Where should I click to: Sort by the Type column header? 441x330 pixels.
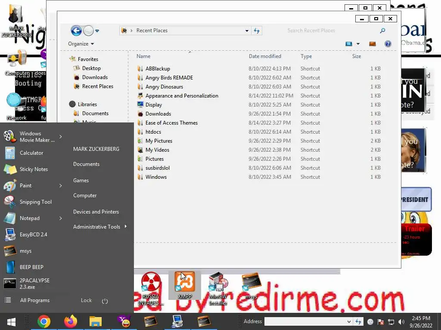(306, 56)
